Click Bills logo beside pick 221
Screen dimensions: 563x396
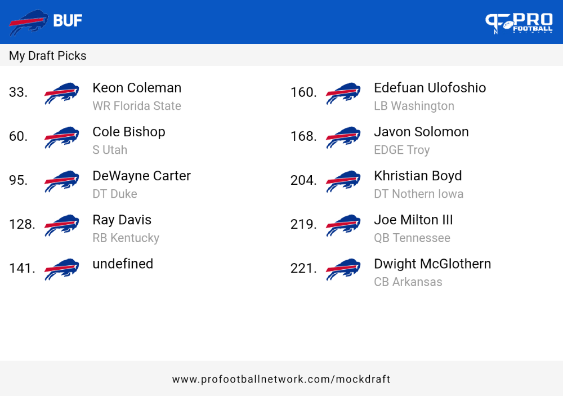coord(343,269)
